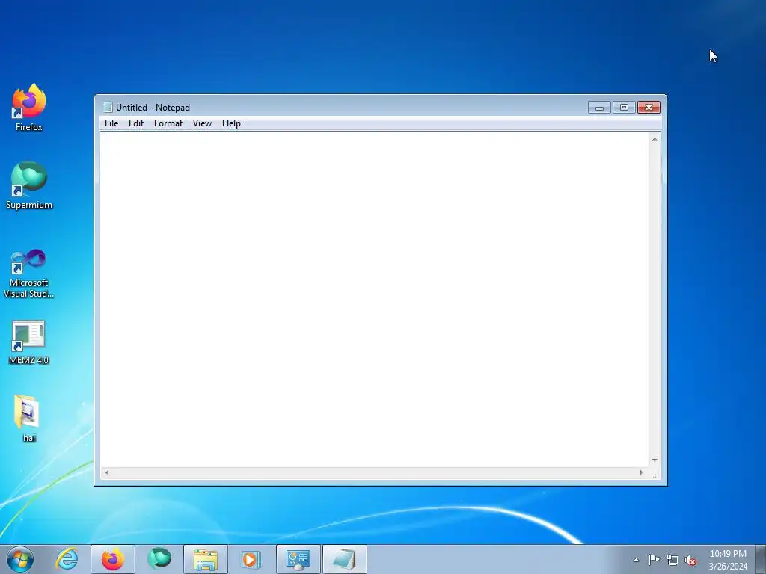Image resolution: width=766 pixels, height=574 pixels.
Task: Open the View menu in Notepad
Action: click(202, 123)
